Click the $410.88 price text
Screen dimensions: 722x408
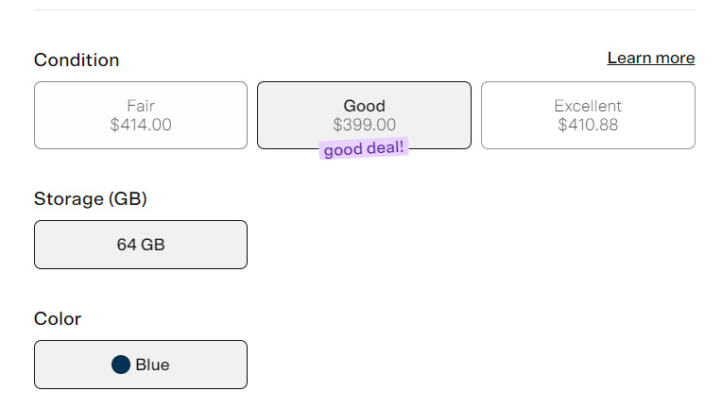pyautogui.click(x=588, y=125)
